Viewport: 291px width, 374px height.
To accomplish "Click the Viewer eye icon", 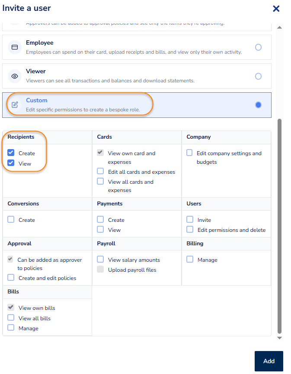I will tap(15, 76).
